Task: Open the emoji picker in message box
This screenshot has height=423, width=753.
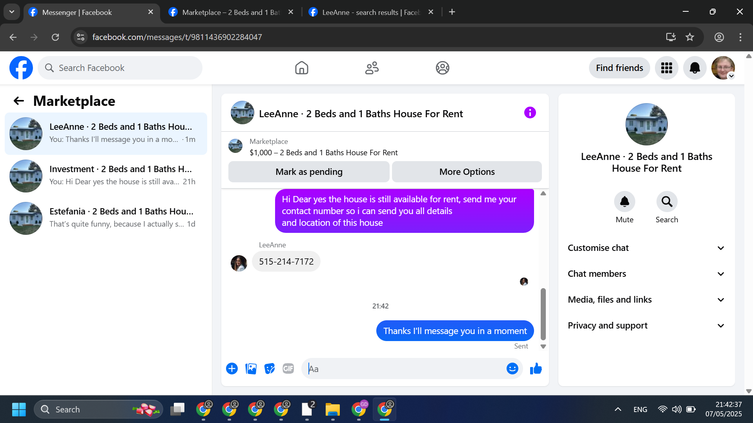Action: tap(512, 369)
